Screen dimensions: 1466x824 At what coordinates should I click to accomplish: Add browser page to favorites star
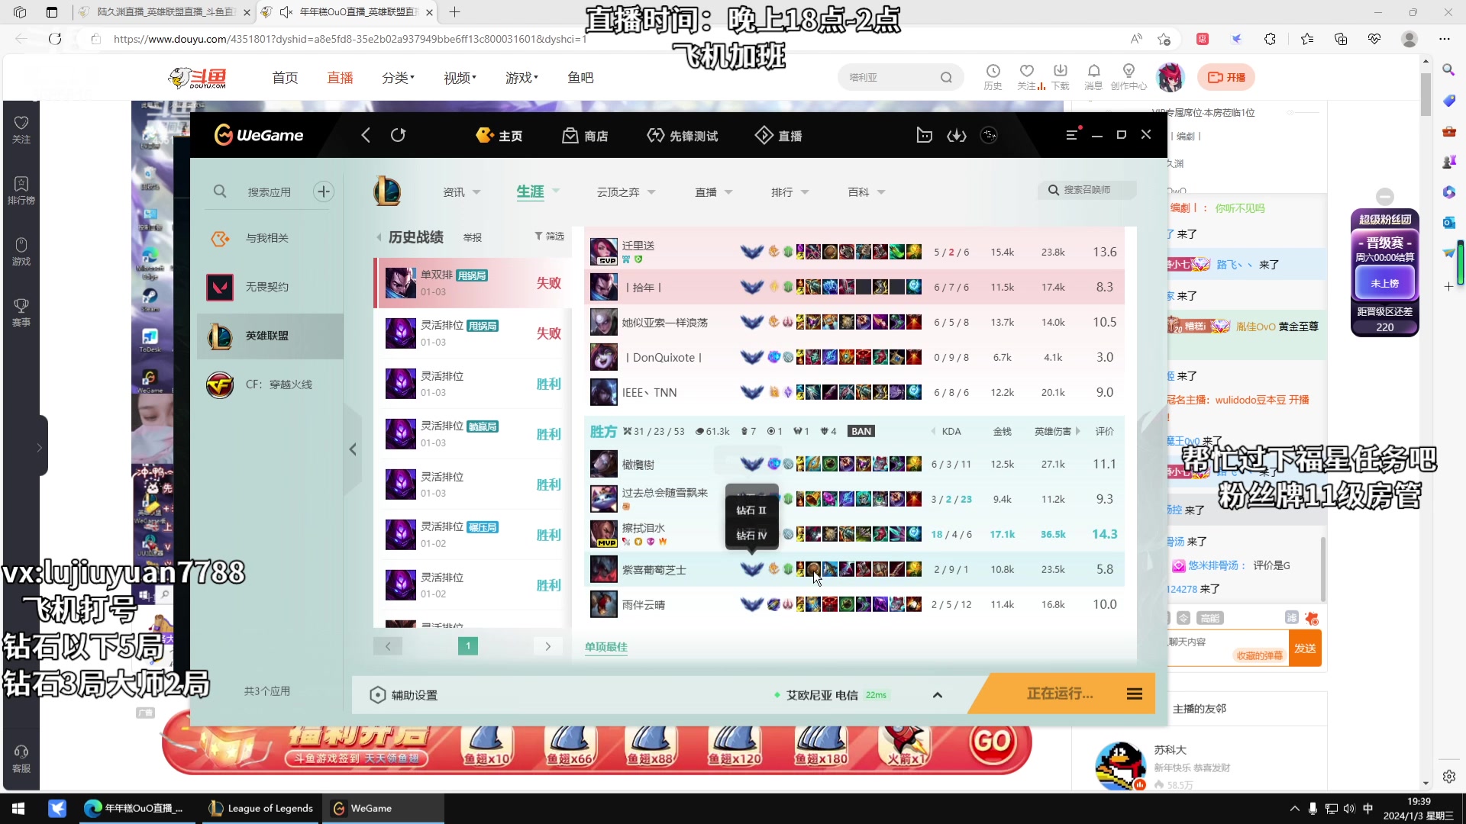1164,39
